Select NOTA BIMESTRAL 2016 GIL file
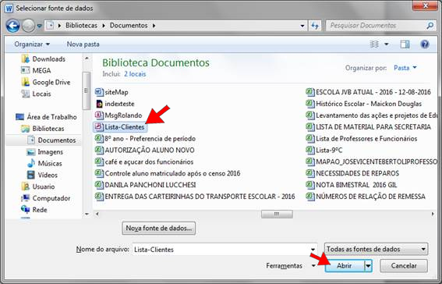The image size is (442, 284). (x=352, y=185)
